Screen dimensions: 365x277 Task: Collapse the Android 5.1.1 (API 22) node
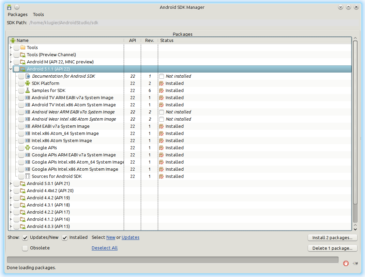11,69
